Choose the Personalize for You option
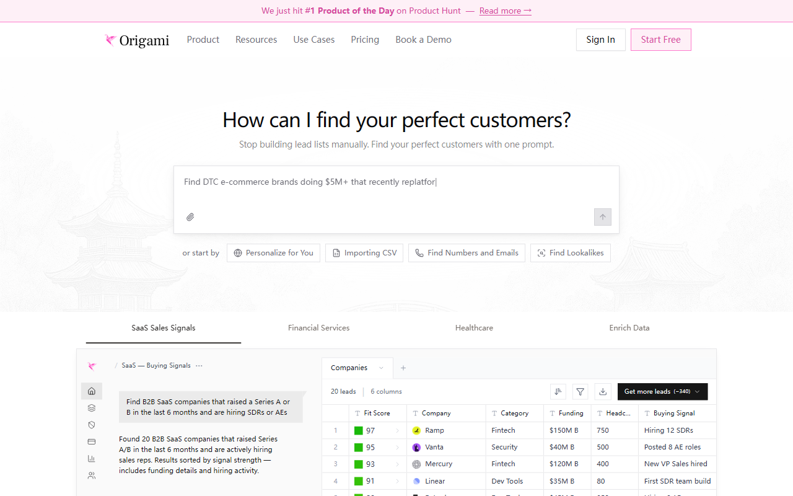The height and width of the screenshot is (496, 793). point(273,253)
